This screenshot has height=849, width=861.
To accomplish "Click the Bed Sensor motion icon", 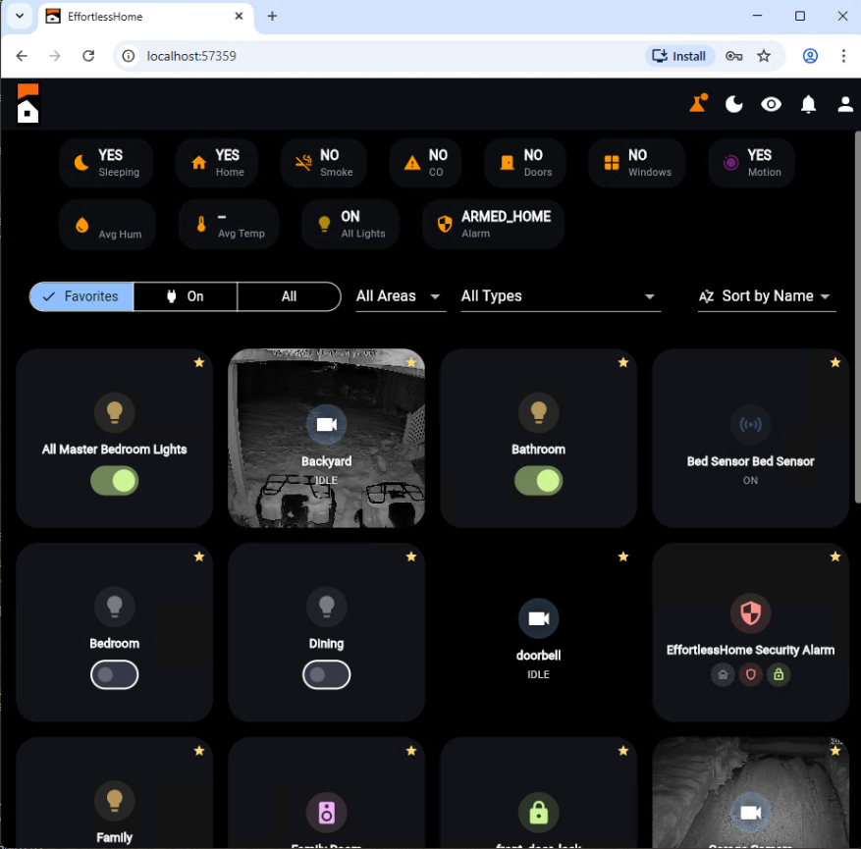I will click(750, 424).
